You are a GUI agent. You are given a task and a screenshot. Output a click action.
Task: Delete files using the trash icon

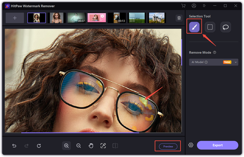(179, 18)
